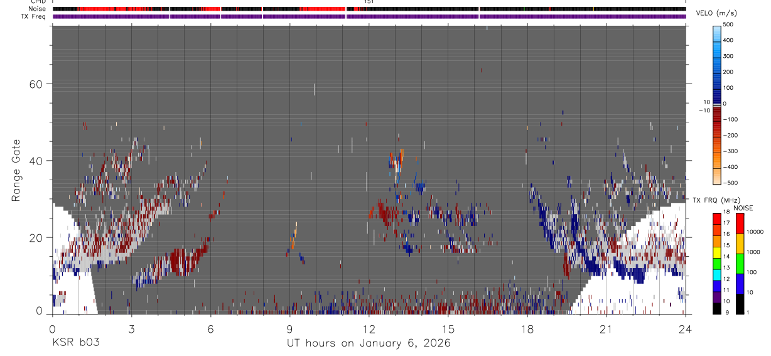
Task: Click the Noise row label at top left
Action: (x=38, y=9)
